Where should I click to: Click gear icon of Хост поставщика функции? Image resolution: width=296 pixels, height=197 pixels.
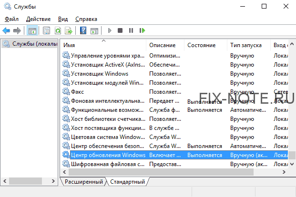[x=66, y=128]
